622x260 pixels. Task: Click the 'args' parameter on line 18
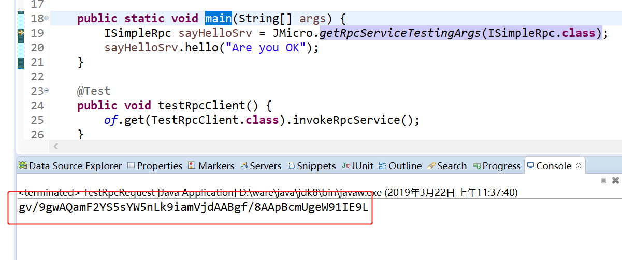[x=312, y=19]
